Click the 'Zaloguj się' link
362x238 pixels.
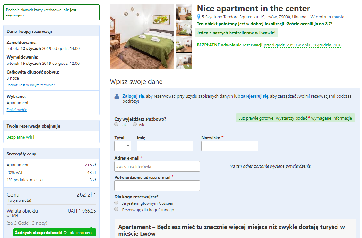(133, 96)
